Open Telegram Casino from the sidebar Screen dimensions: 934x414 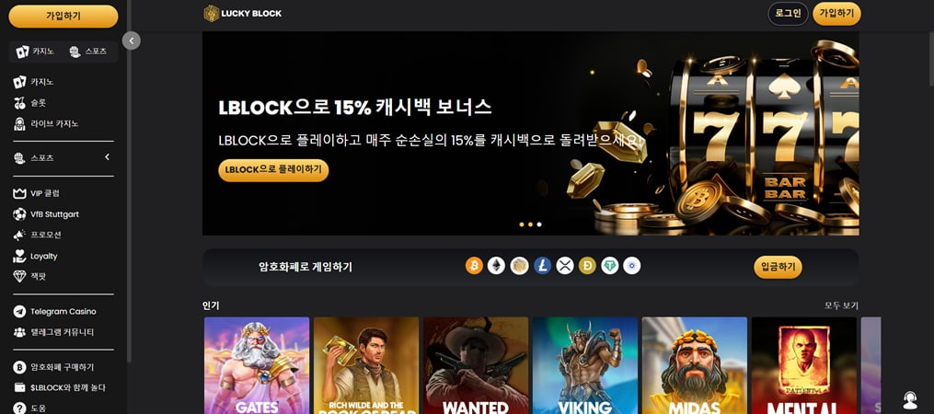pyautogui.click(x=63, y=312)
